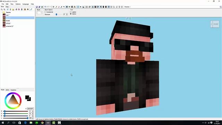Screen dimensions: 222x125
Task: Click the red channel slider
Action: [16, 111]
